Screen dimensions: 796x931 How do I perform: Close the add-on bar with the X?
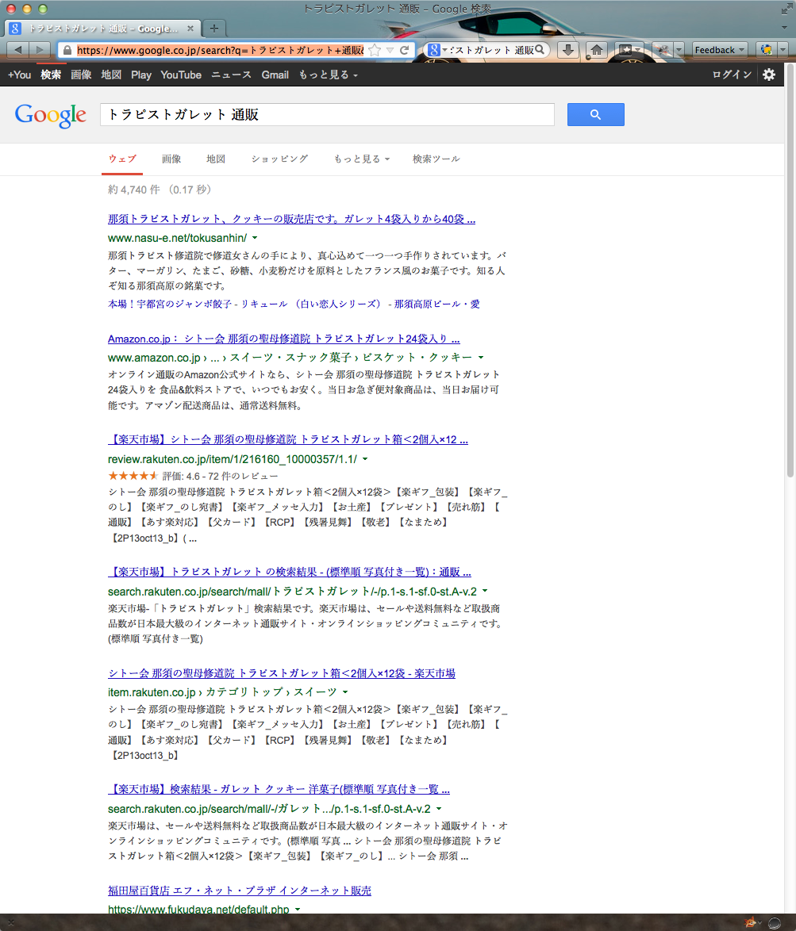pos(9,922)
